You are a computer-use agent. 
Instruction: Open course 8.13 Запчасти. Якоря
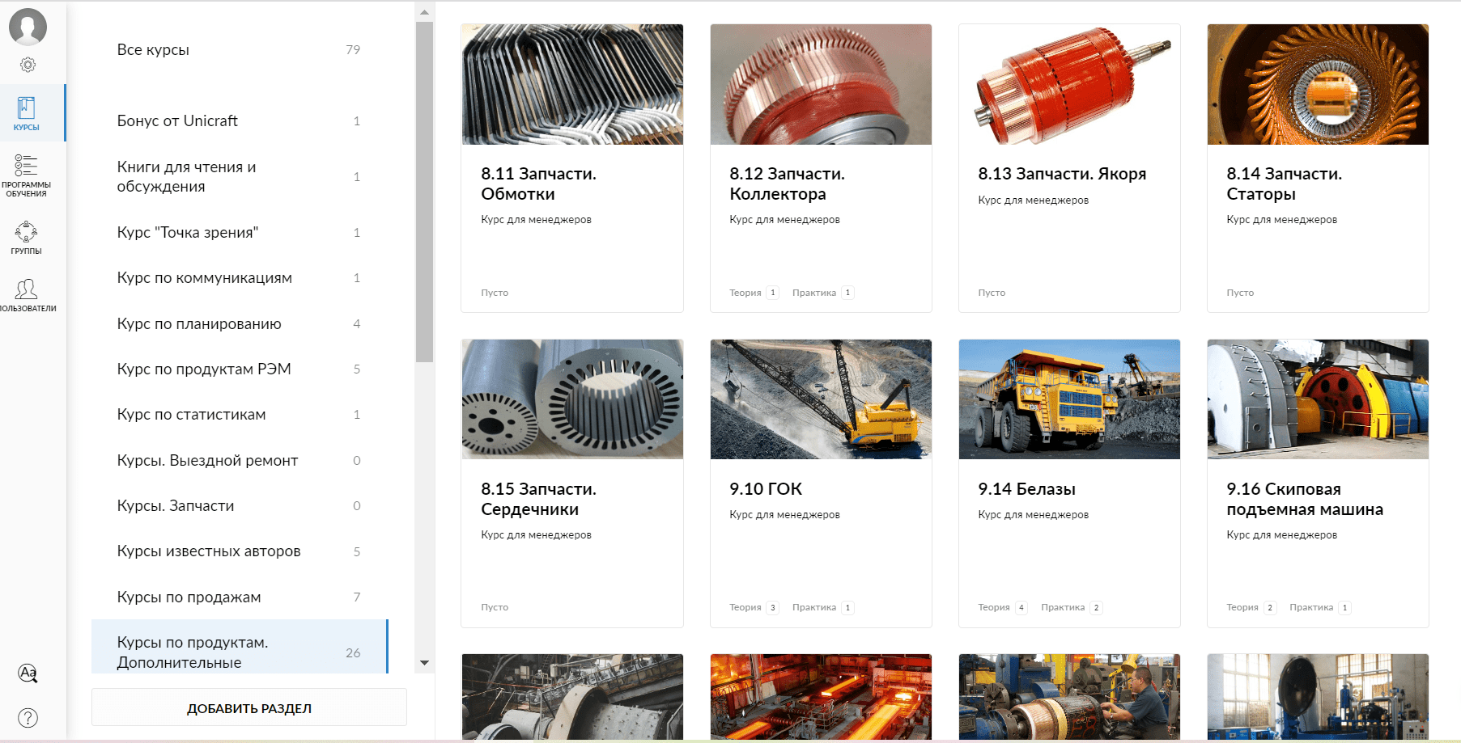click(1061, 174)
